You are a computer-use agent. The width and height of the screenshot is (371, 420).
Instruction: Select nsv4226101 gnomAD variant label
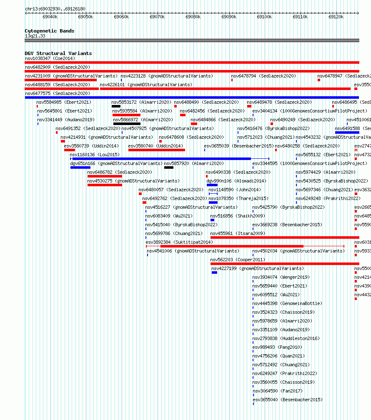(x=146, y=85)
